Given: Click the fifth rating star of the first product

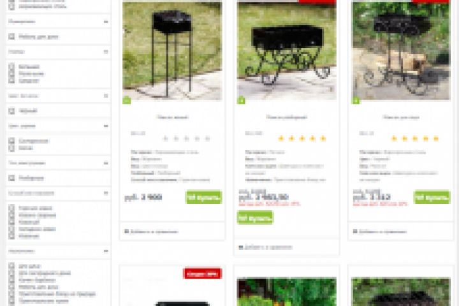Looking at the screenshot, I should 208,138.
